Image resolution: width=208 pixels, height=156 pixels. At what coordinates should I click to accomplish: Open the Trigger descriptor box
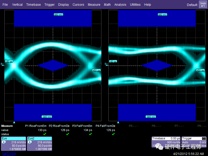click(194, 142)
